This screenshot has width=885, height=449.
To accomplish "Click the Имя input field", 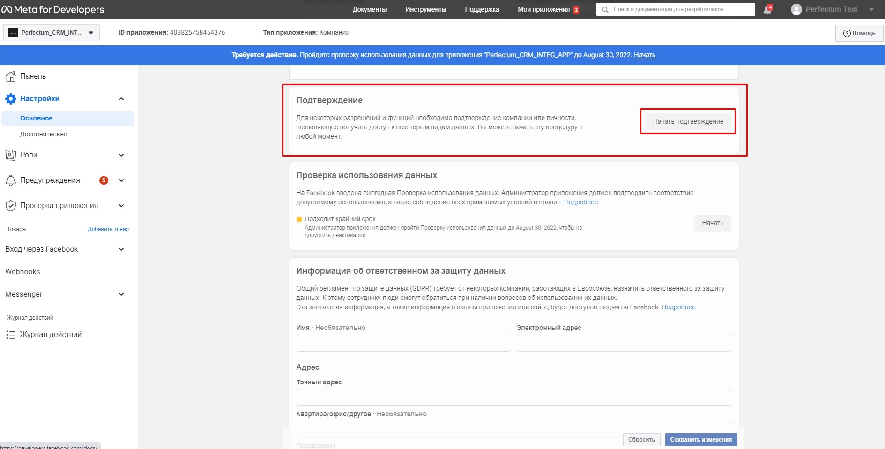I will click(x=403, y=343).
